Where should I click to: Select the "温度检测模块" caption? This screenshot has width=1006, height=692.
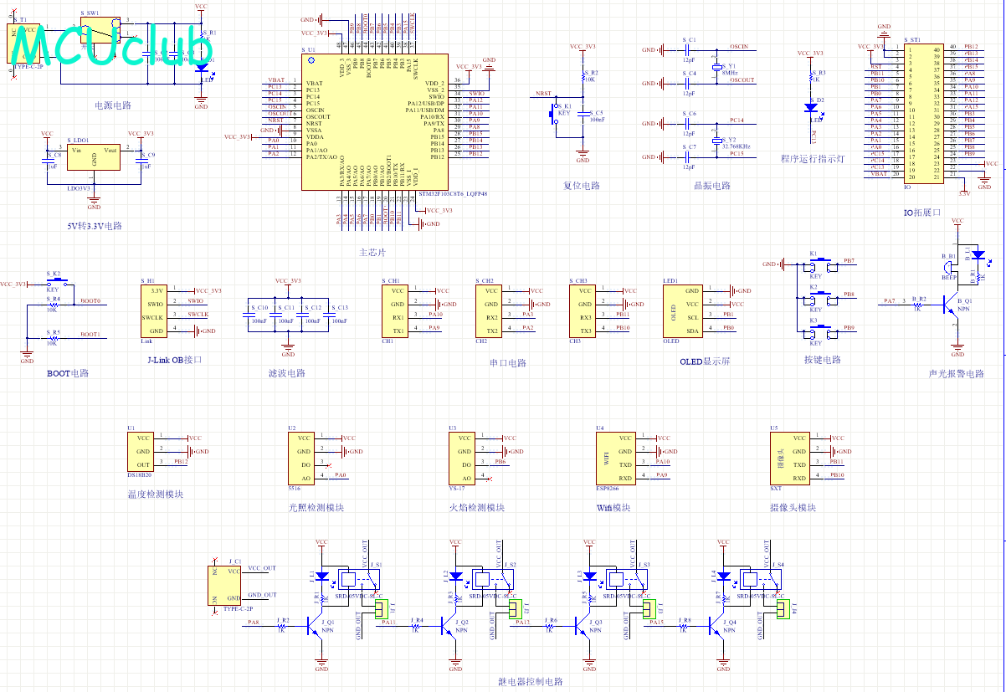click(155, 494)
